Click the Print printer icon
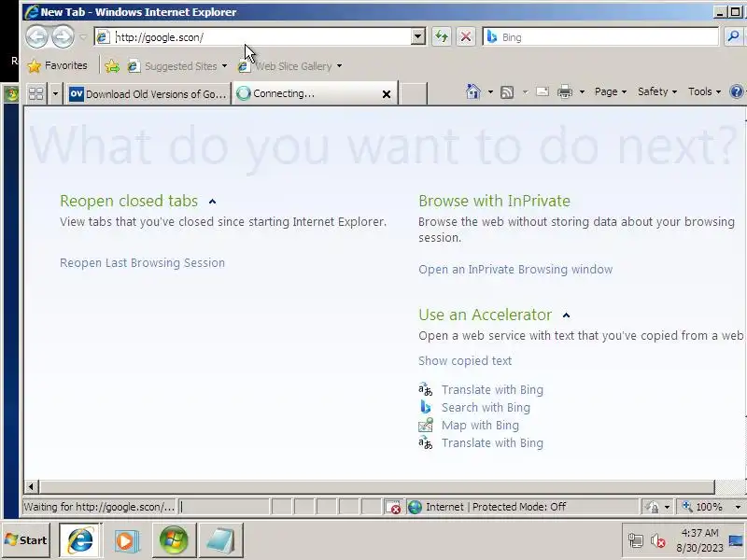The image size is (747, 560). click(565, 91)
